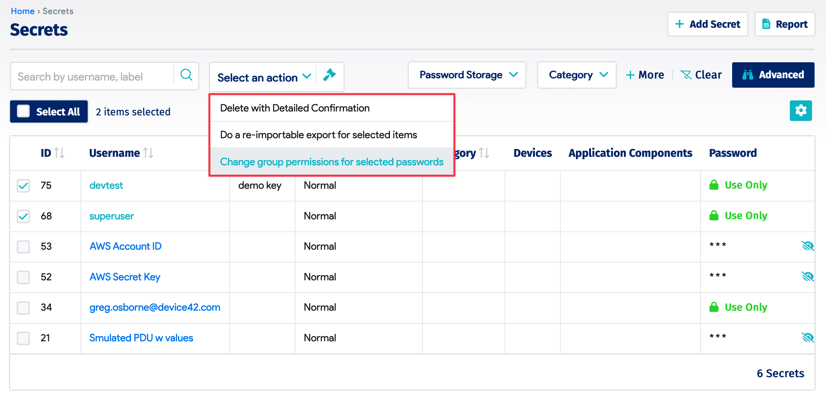This screenshot has height=399, width=826.
Task: Open the Category filter dropdown
Action: pyautogui.click(x=576, y=75)
